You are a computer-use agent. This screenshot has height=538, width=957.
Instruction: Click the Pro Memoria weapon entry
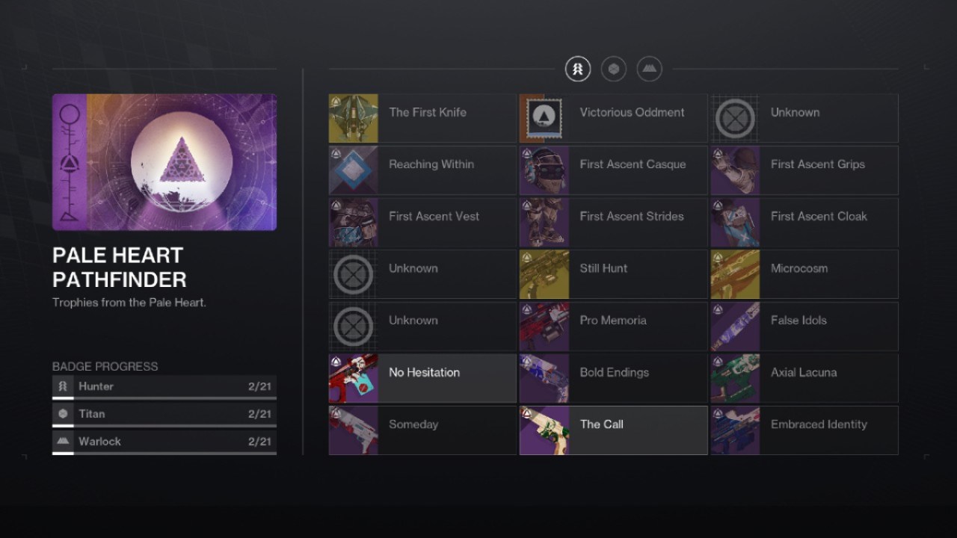613,327
